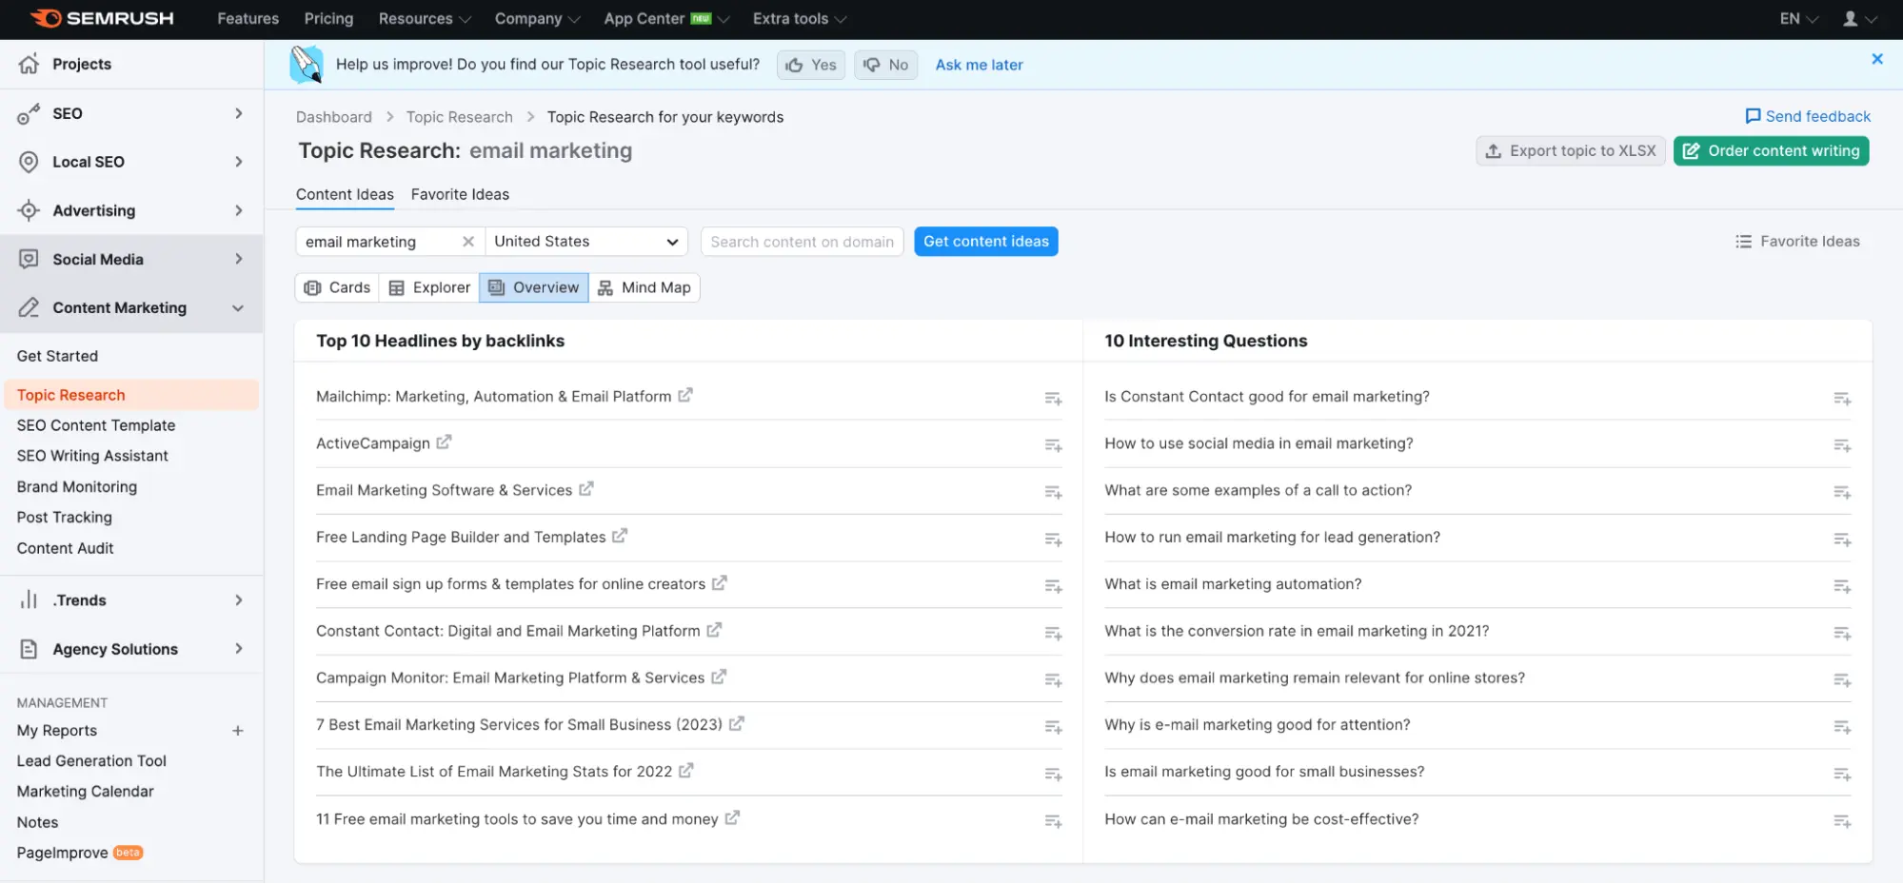The image size is (1903, 884).
Task: Open Campaign Monitor external link icon
Action: click(x=719, y=677)
